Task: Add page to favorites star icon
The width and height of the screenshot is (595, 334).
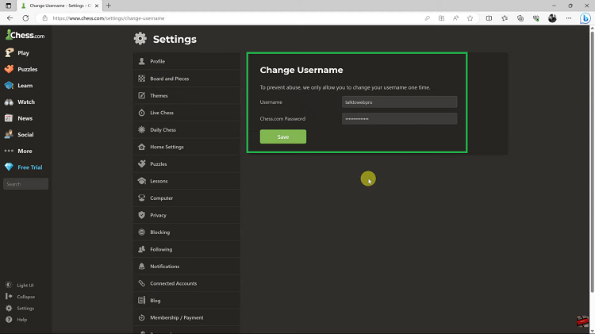Action: (x=470, y=18)
